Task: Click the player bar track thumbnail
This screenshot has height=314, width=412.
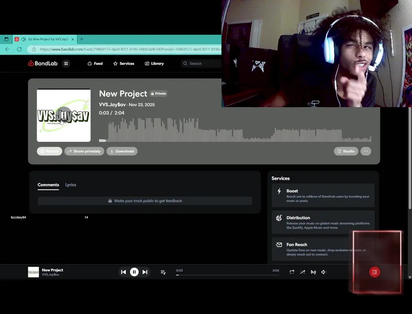Action: pyautogui.click(x=33, y=272)
